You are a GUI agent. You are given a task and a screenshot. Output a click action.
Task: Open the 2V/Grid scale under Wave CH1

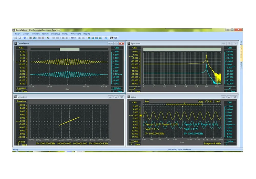135,141
